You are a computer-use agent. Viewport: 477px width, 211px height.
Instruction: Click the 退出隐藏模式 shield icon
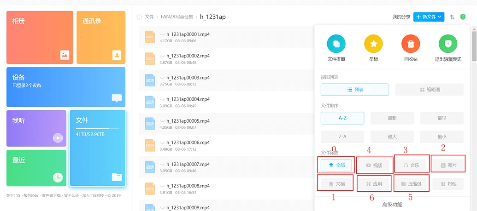[448, 44]
